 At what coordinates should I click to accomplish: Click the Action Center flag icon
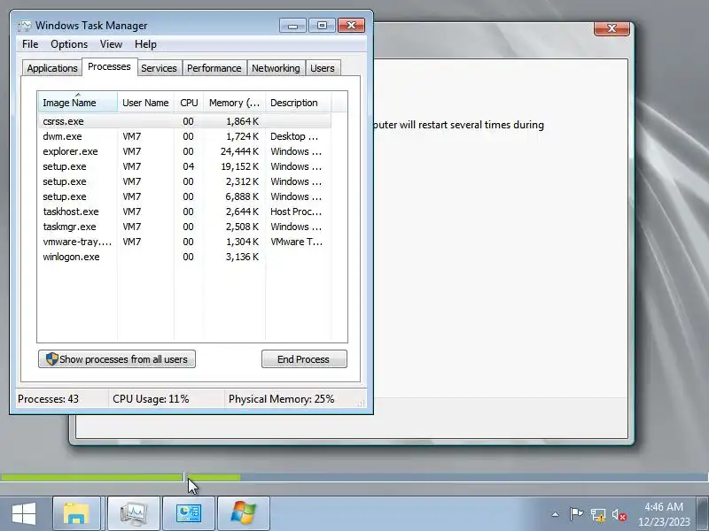577,514
